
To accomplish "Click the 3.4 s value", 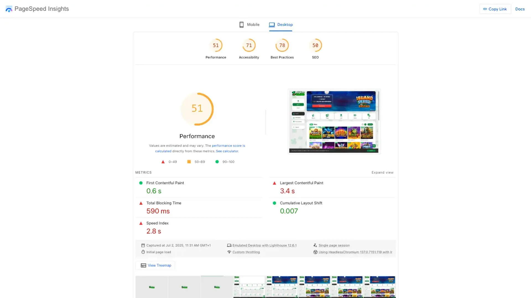I will [287, 191].
